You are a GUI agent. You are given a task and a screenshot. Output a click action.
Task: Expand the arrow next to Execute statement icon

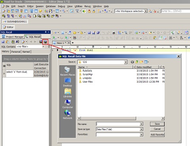[58, 38]
